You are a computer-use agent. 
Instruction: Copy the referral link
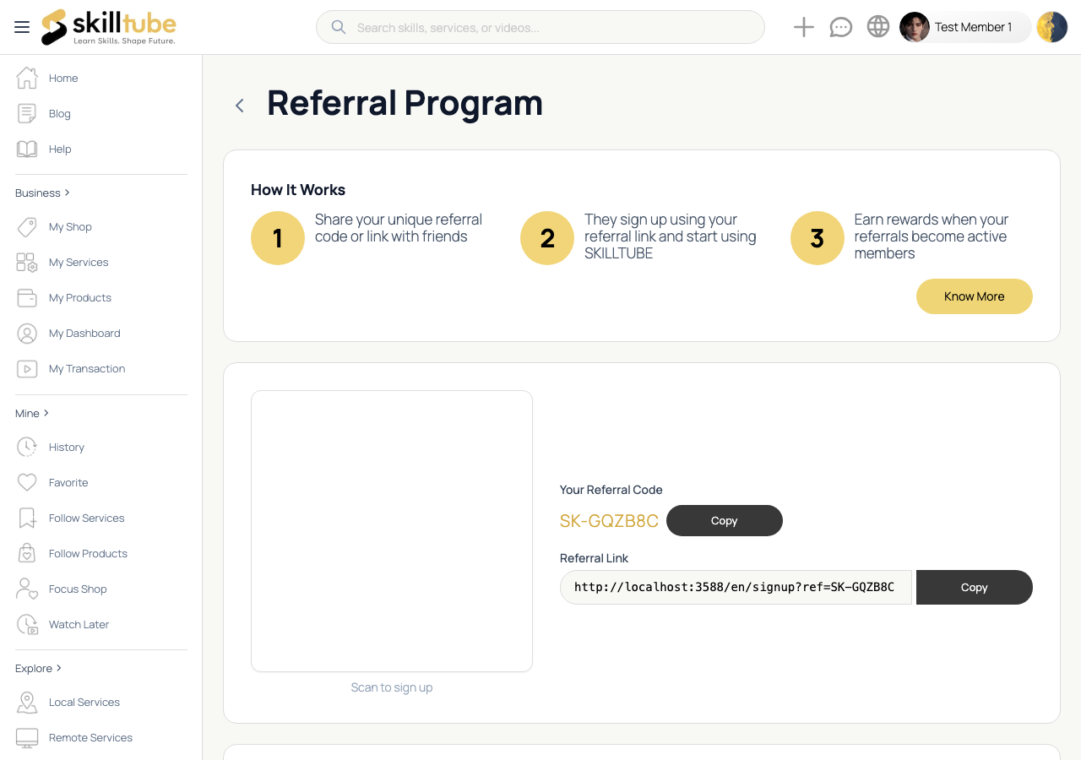[975, 587]
